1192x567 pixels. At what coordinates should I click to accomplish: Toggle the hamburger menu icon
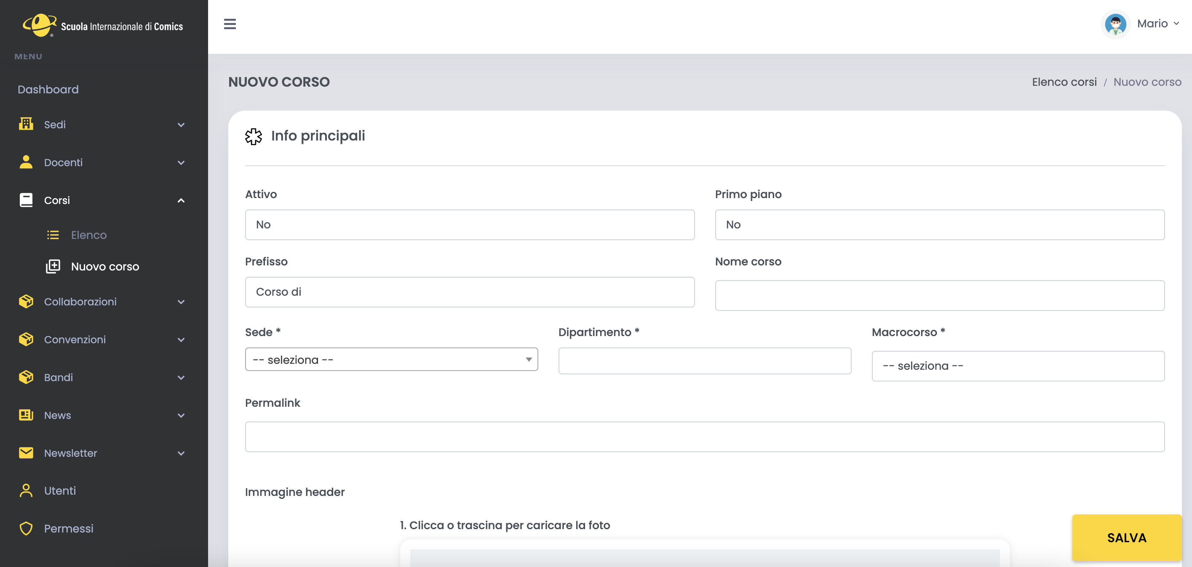[x=230, y=24]
